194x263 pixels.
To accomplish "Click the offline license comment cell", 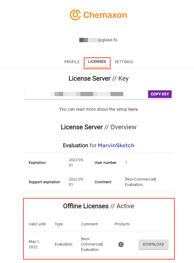I will click(92, 244).
